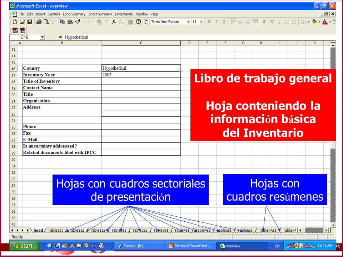Screen dimensions: 343x257
Task: Toggle italic formatting
Action: (217, 22)
